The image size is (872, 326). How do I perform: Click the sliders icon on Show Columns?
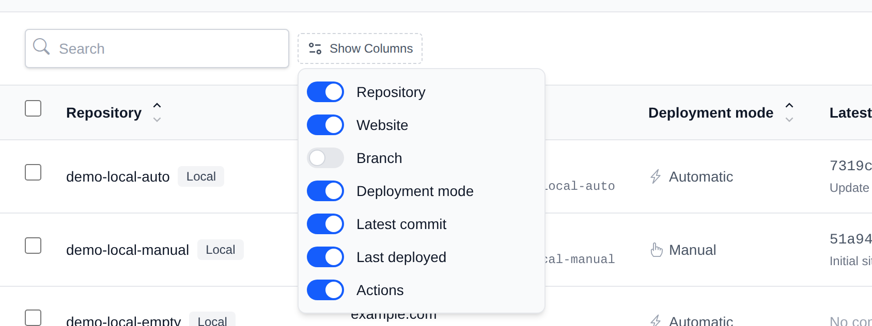pyautogui.click(x=315, y=48)
